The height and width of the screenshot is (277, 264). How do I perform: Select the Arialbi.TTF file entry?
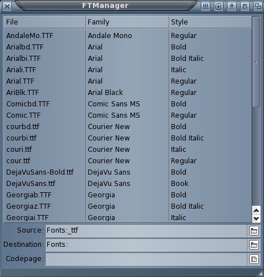pyautogui.click(x=23, y=59)
